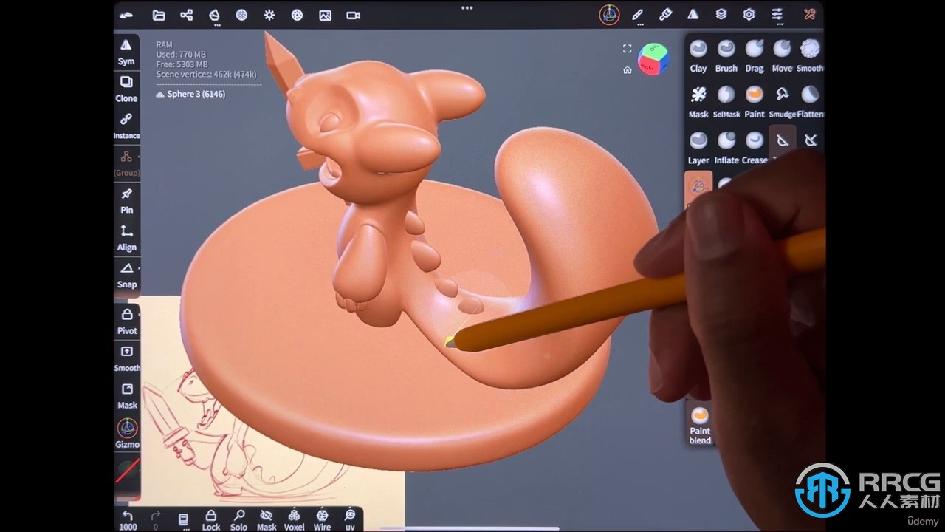Viewport: 945px width, 532px height.
Task: Open the Topology menu in top bar
Action: pos(214,15)
